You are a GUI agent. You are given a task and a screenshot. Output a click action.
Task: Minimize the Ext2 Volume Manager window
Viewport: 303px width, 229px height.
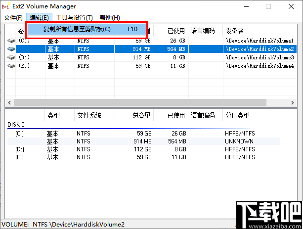pyautogui.click(x=246, y=6)
